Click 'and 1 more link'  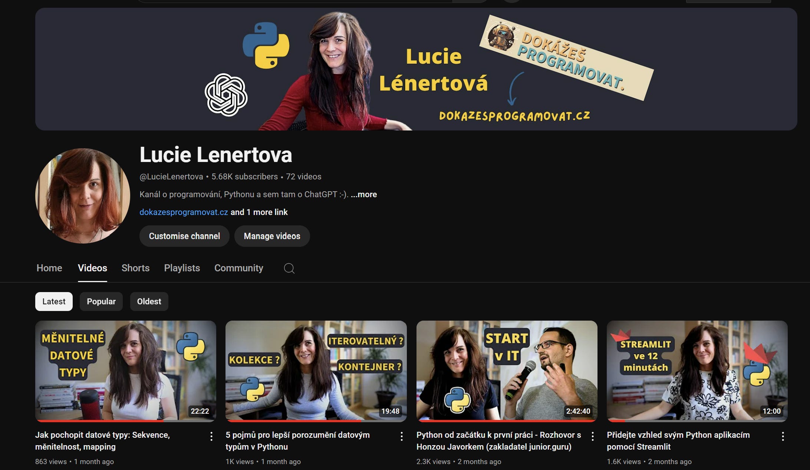259,212
